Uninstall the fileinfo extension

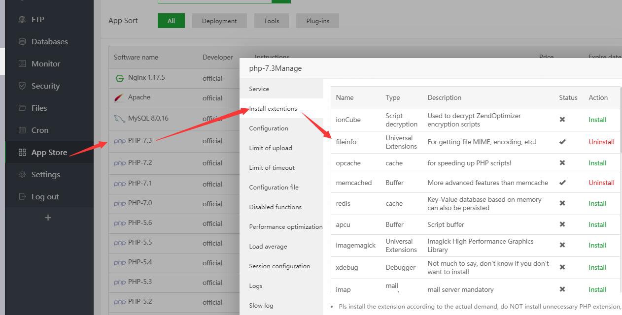click(x=601, y=142)
